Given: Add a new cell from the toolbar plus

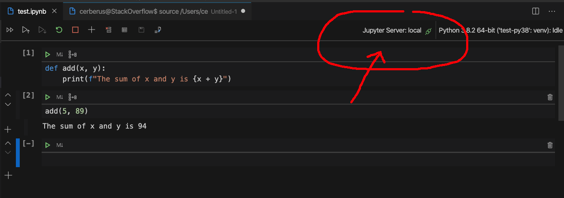Looking at the screenshot, I should [91, 30].
